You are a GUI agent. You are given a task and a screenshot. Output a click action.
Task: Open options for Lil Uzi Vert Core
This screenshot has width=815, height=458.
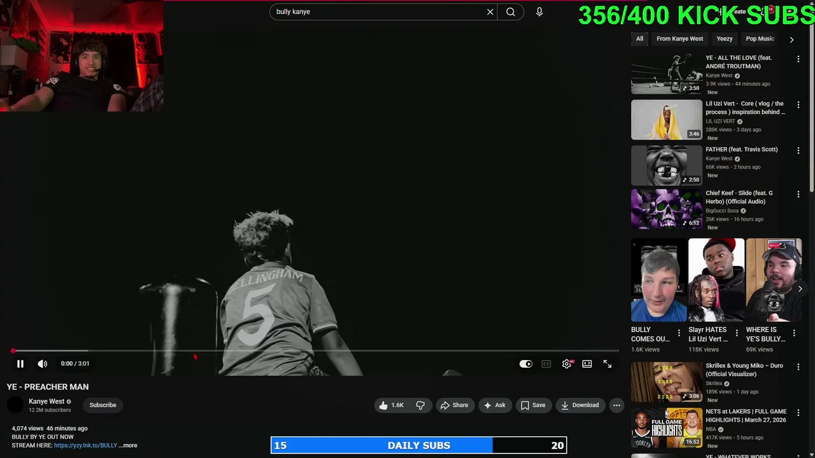click(798, 104)
